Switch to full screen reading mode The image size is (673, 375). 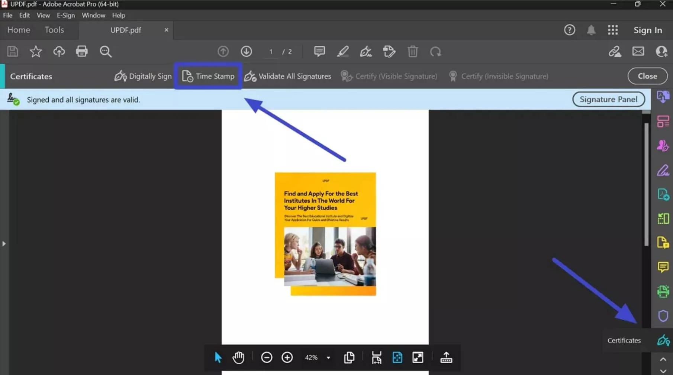(418, 357)
